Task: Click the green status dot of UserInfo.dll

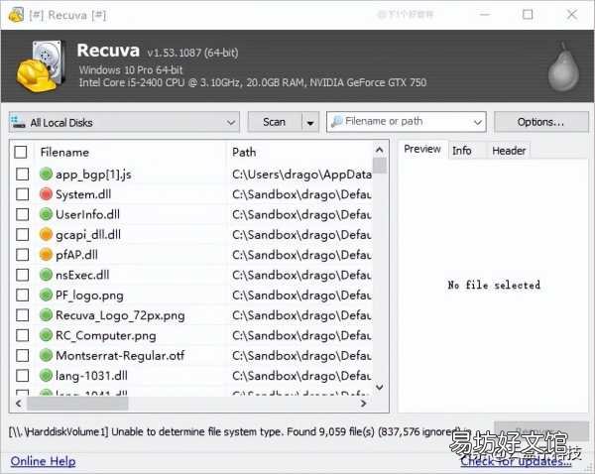Action: (46, 214)
